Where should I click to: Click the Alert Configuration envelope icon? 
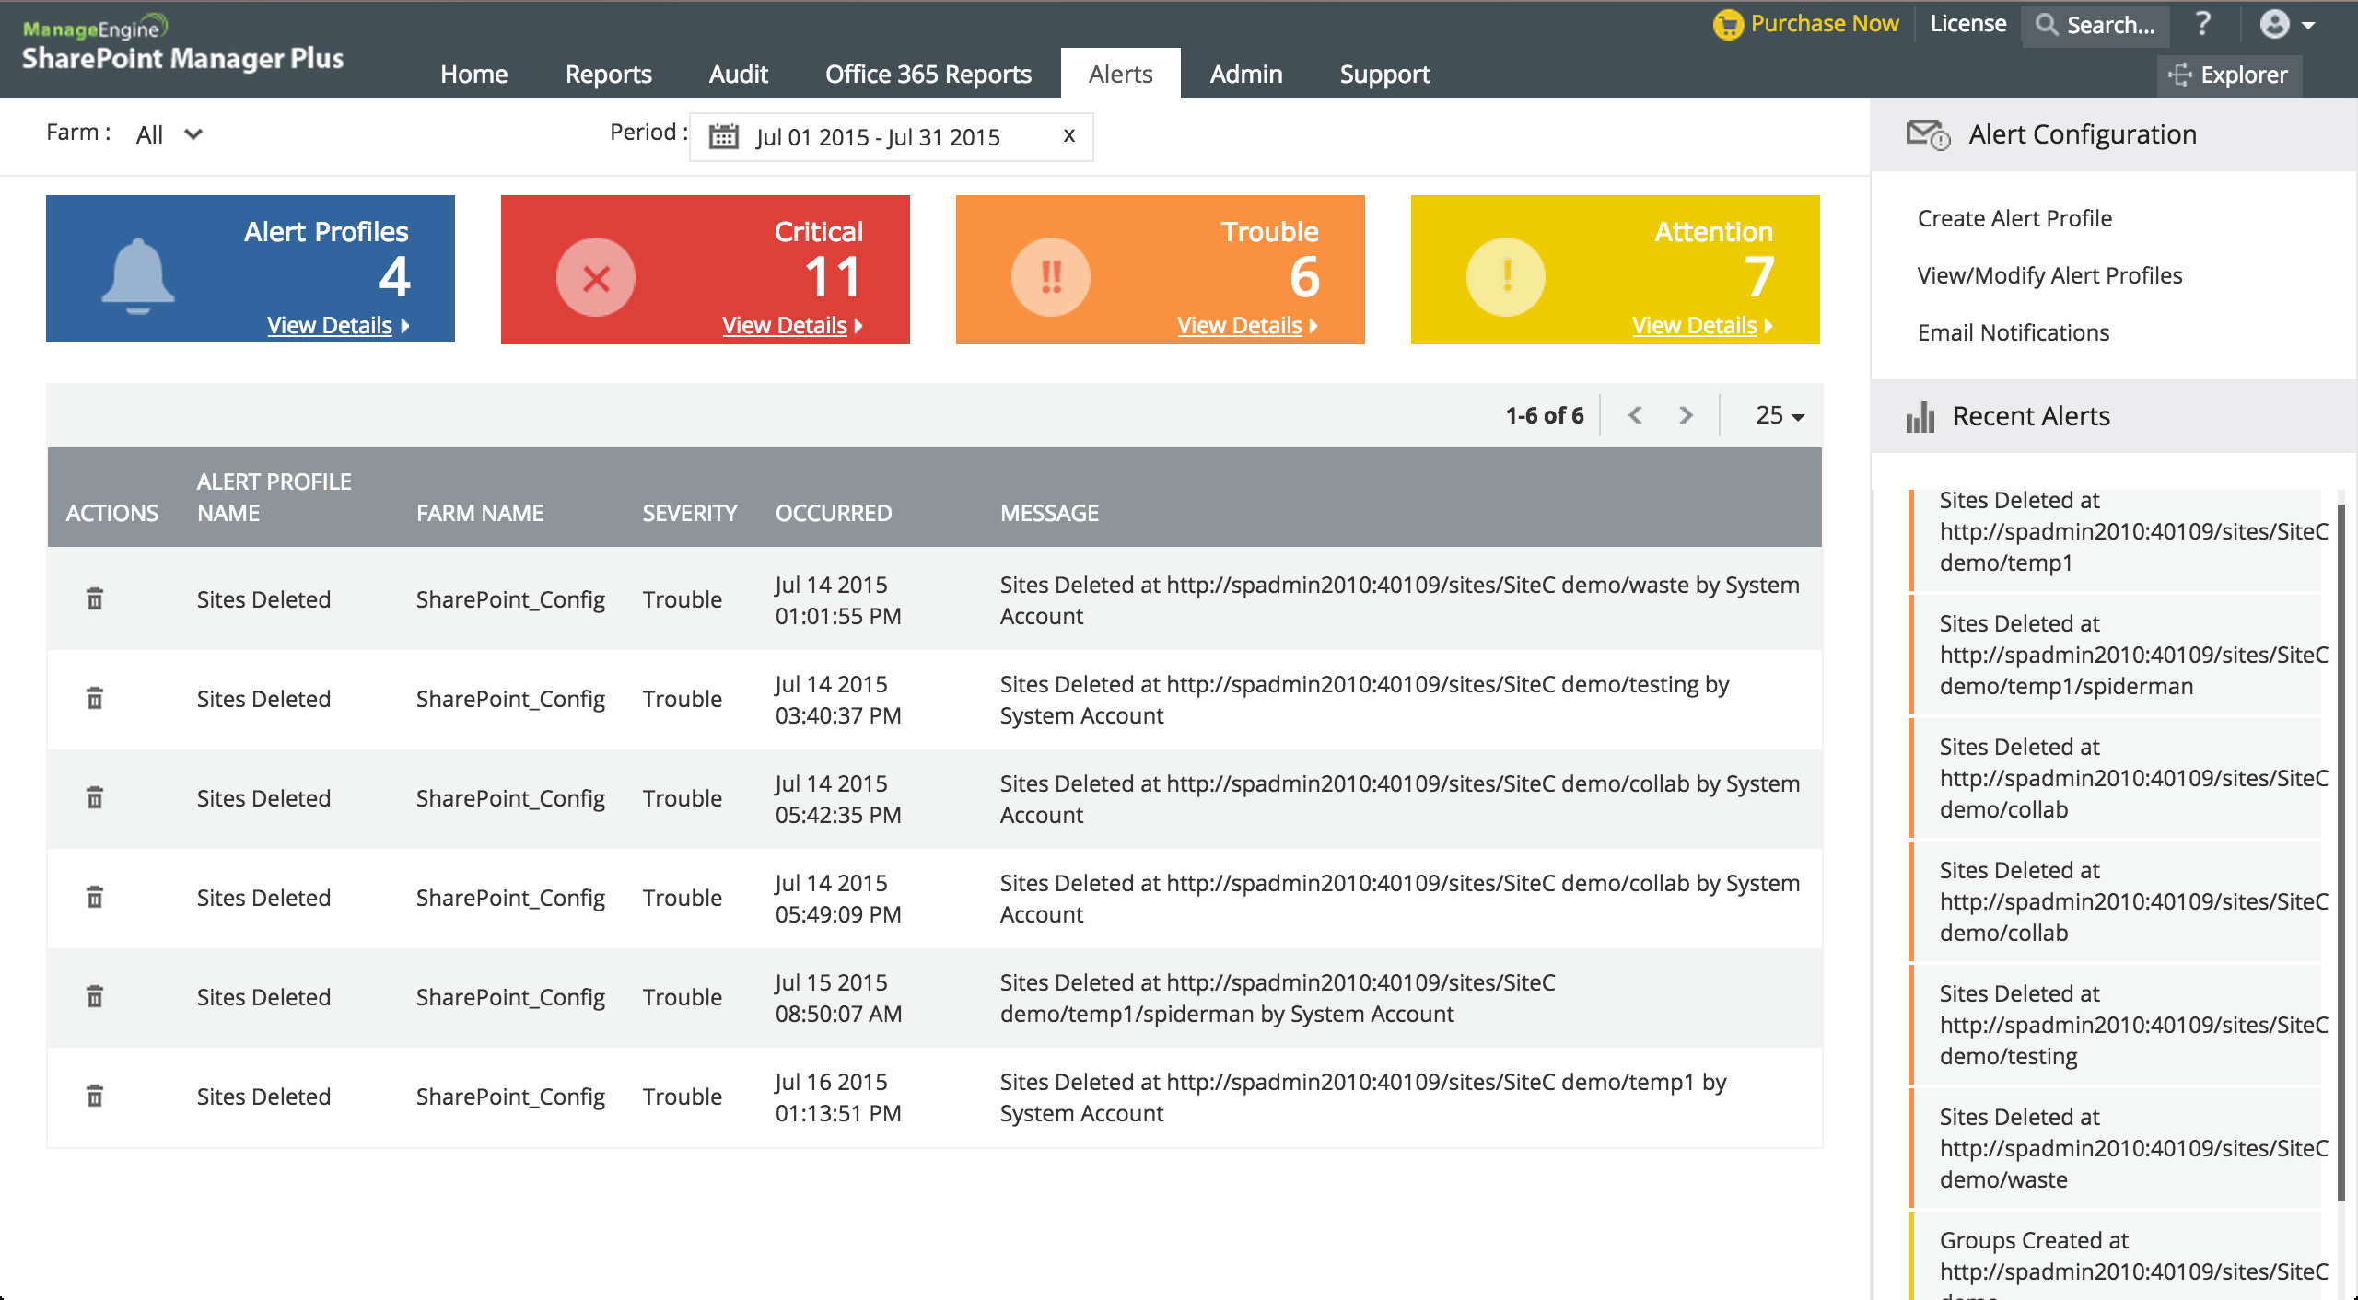coord(1924,134)
